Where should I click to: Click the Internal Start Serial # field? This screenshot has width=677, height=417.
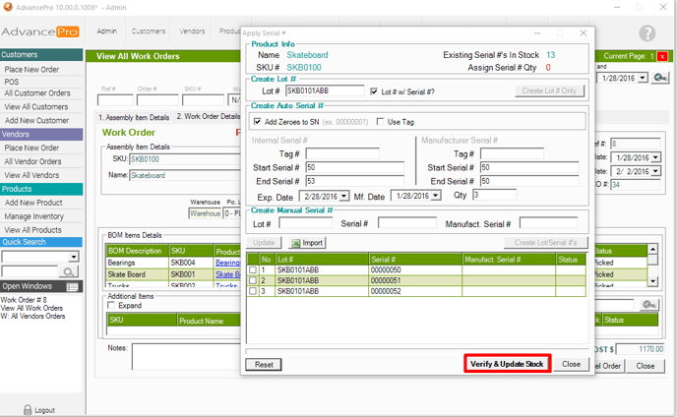tap(354, 168)
